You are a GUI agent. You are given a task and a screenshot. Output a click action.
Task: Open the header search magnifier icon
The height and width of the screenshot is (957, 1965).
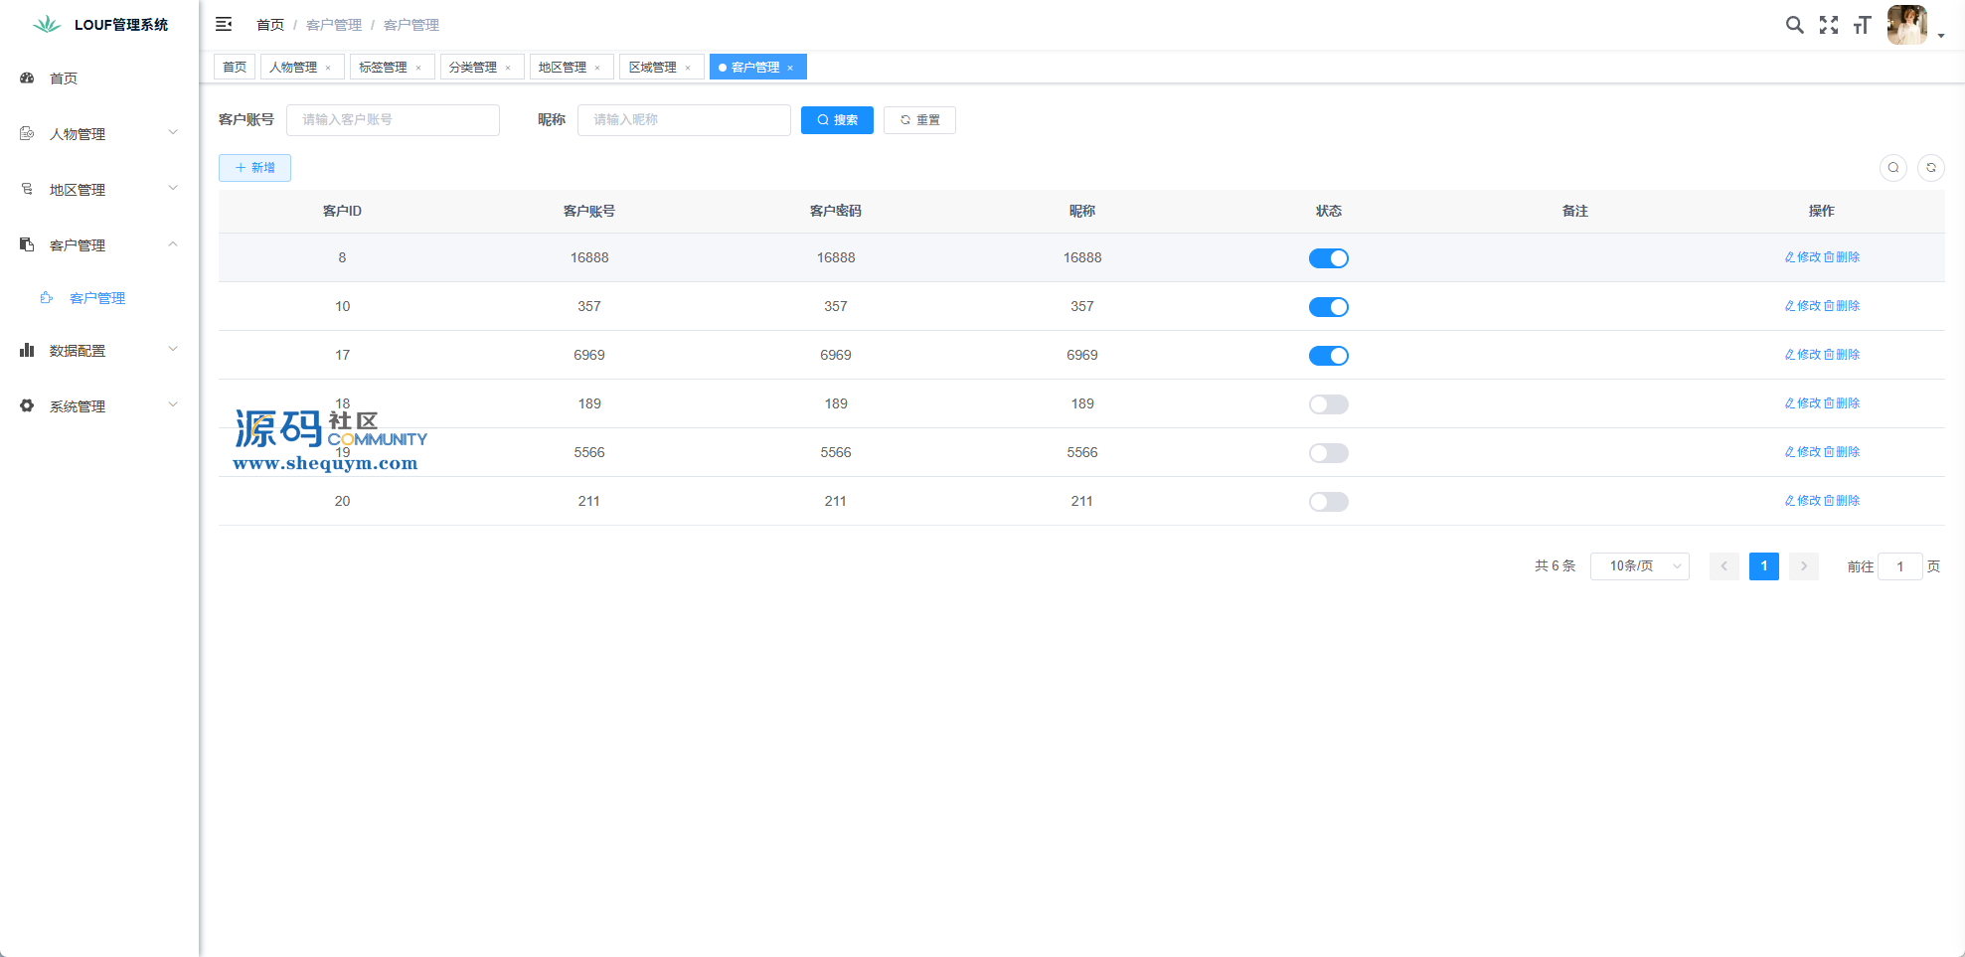(x=1794, y=25)
